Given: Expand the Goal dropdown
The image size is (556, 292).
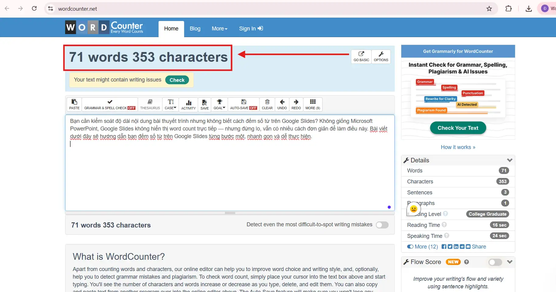Looking at the screenshot, I should point(219,104).
